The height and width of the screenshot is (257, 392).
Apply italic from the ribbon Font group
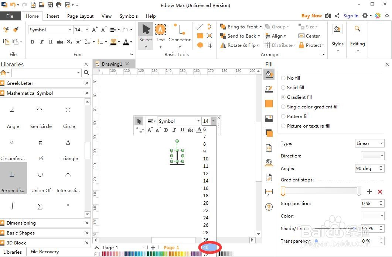point(41,42)
